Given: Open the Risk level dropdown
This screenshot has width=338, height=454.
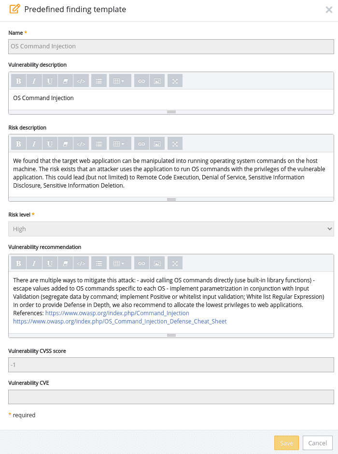Looking at the screenshot, I should pyautogui.click(x=170, y=228).
